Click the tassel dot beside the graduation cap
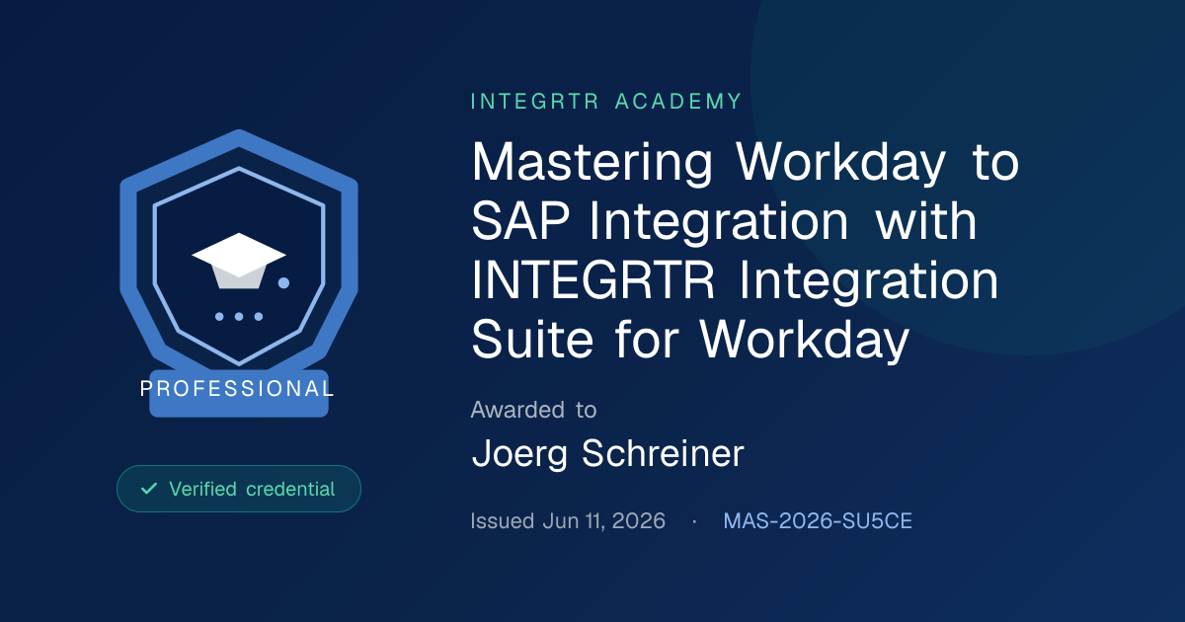The width and height of the screenshot is (1185, 622). [x=283, y=283]
